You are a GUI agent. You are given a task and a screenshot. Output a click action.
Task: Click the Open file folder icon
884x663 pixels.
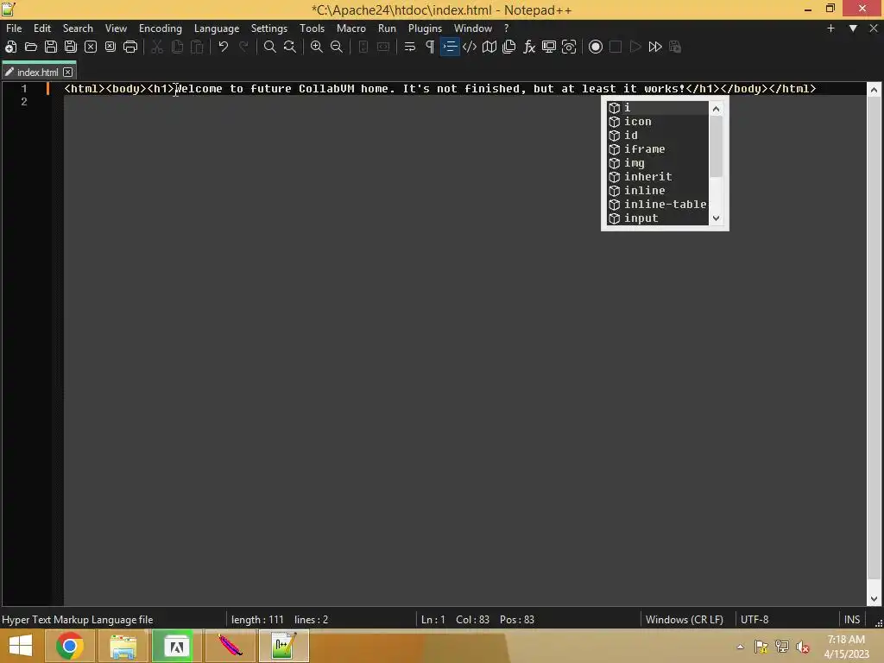pyautogui.click(x=31, y=47)
